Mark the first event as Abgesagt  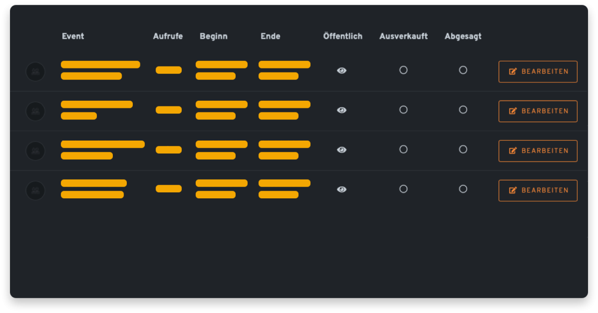tap(463, 70)
